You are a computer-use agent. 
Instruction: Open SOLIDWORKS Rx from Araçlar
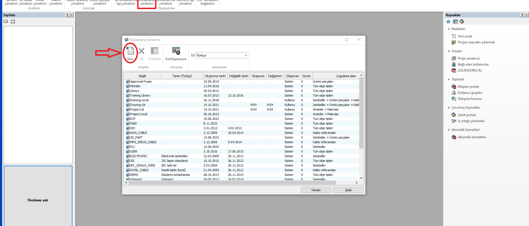(470, 70)
